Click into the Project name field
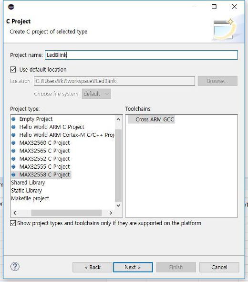Viewport: 248px width, 282px height. click(141, 55)
